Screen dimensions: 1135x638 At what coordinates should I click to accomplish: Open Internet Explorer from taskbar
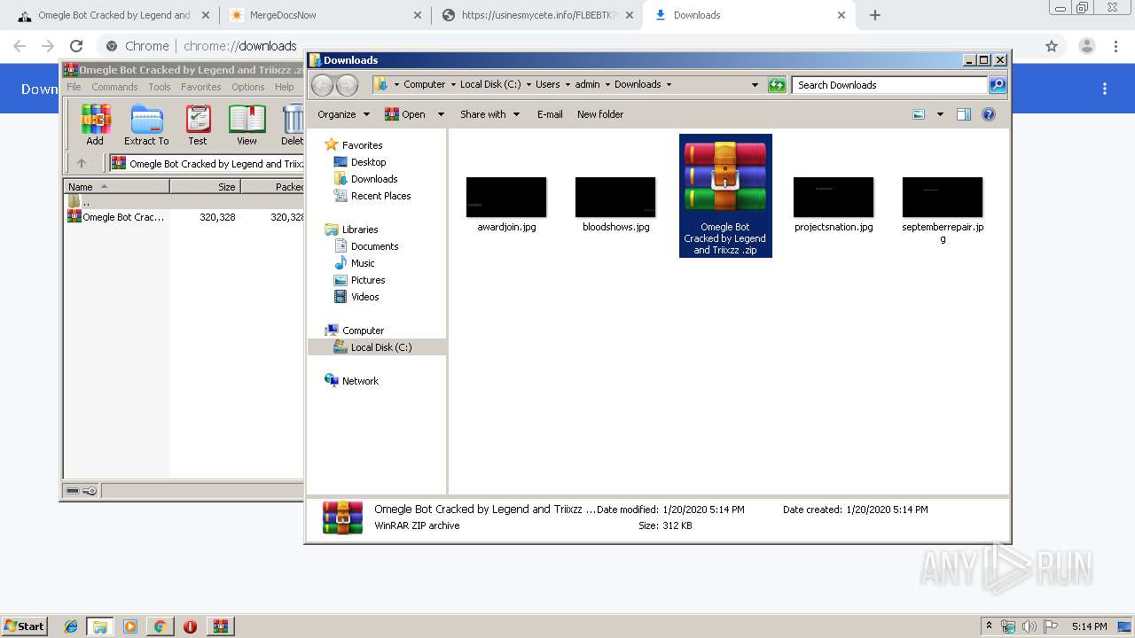click(x=71, y=626)
